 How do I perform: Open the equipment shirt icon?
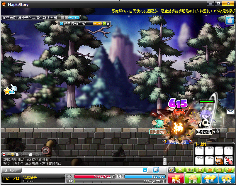click(x=220, y=170)
